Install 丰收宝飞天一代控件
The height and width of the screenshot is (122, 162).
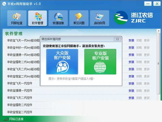(131, 83)
